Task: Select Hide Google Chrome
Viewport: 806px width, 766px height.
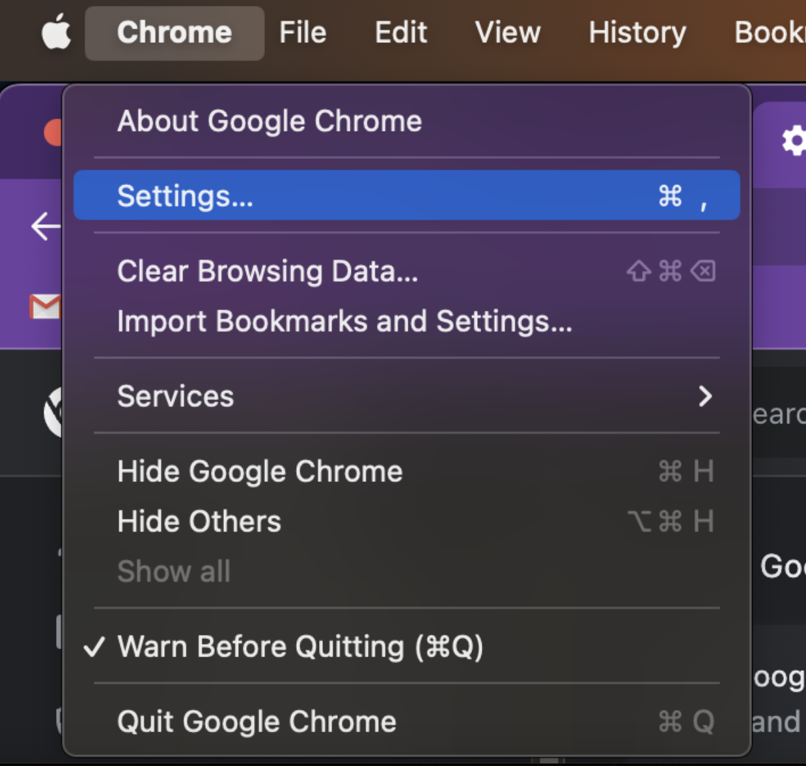Action: (x=407, y=471)
